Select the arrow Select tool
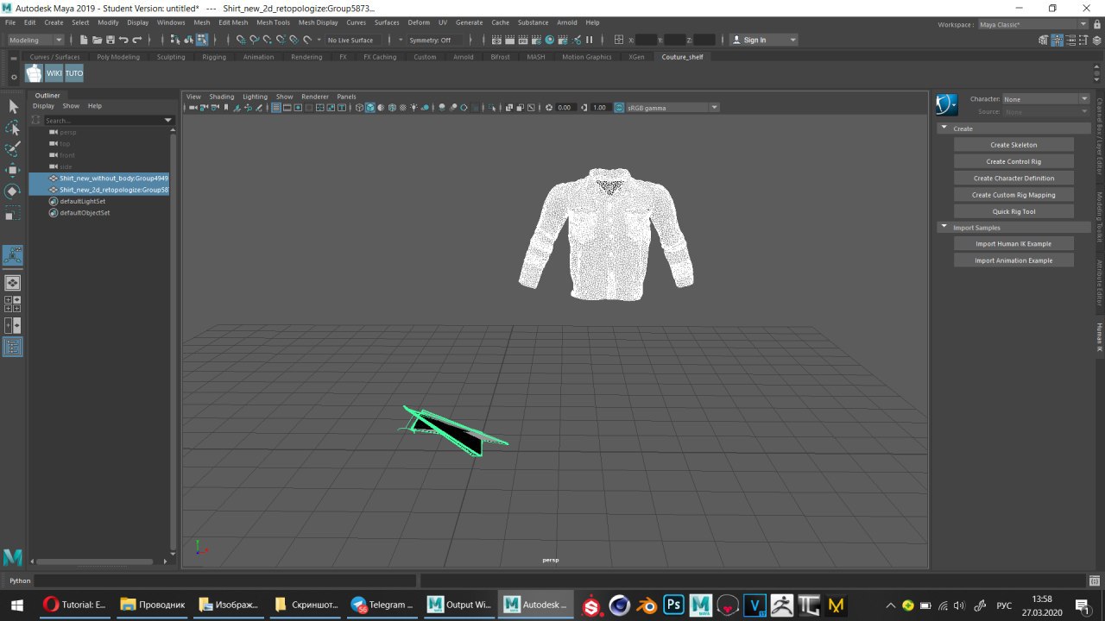Image resolution: width=1105 pixels, height=621 pixels. (x=13, y=106)
